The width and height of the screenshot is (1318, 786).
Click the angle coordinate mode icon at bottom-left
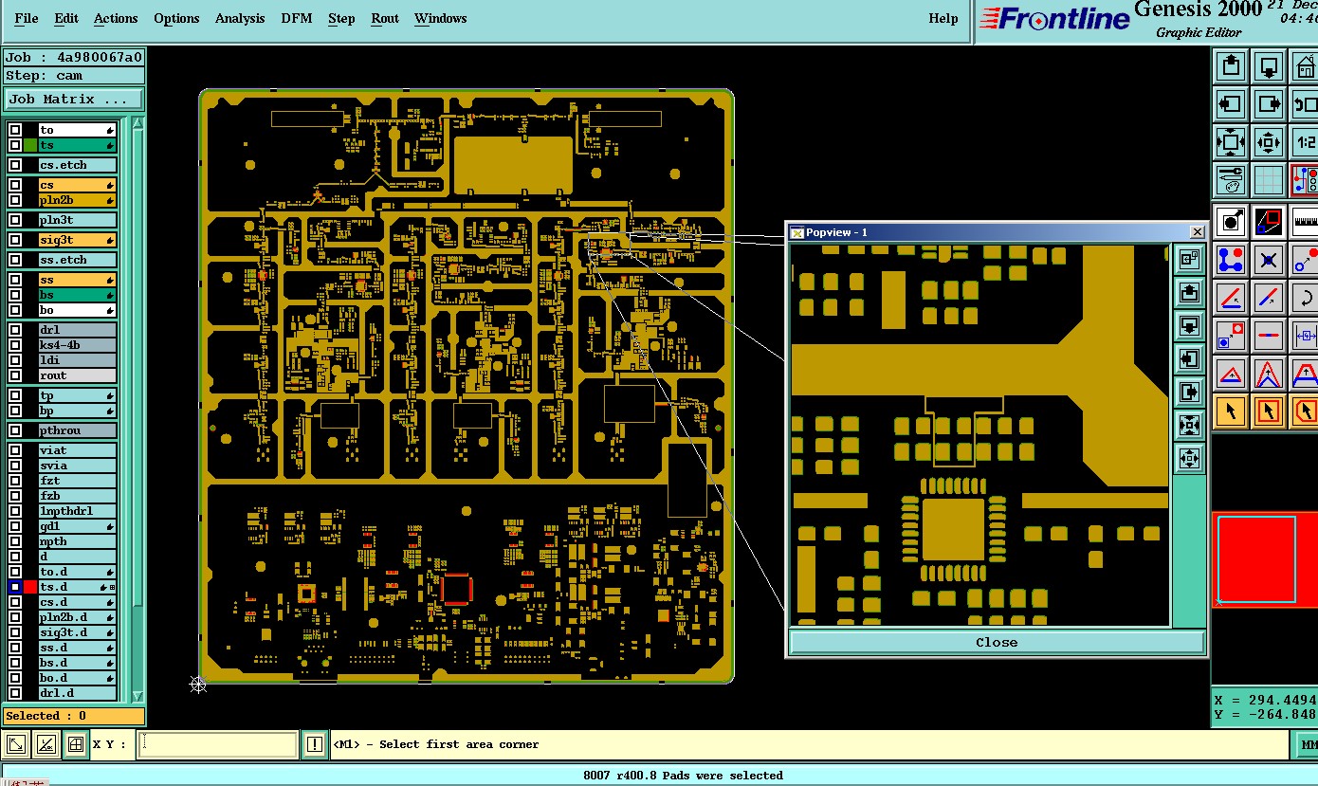click(46, 745)
